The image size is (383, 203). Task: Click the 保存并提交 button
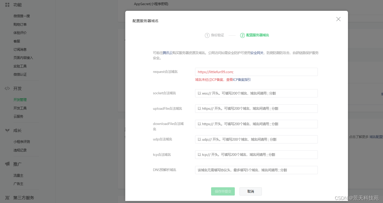pyautogui.click(x=223, y=191)
